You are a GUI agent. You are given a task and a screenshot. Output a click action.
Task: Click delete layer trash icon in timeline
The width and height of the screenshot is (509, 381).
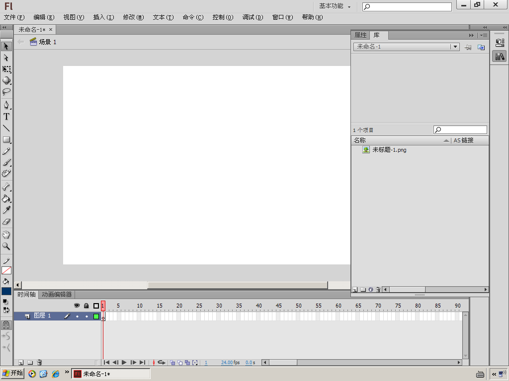(39, 363)
